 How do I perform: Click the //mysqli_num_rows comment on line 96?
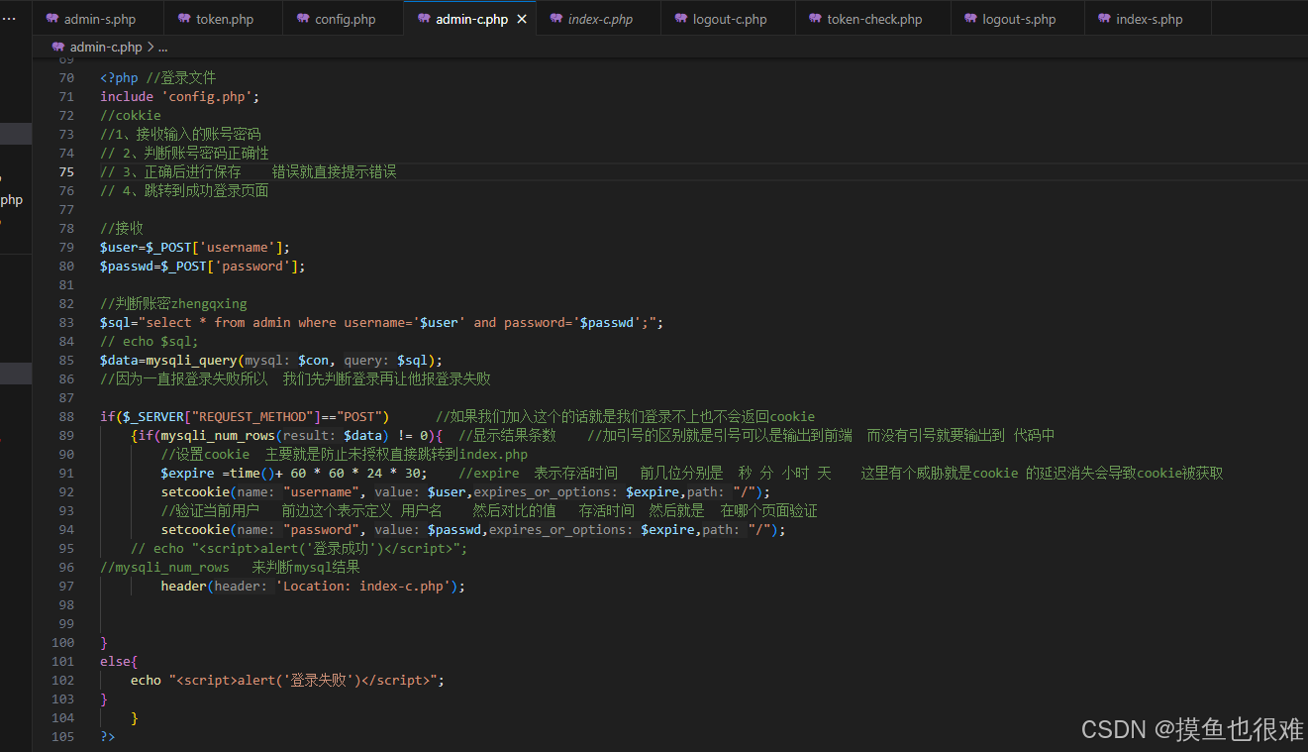click(x=230, y=567)
